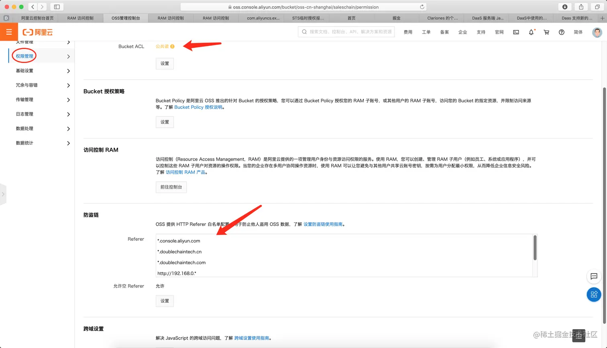607x348 pixels.
Task: Click 设置 button under Bucket ACL
Action: pos(165,63)
